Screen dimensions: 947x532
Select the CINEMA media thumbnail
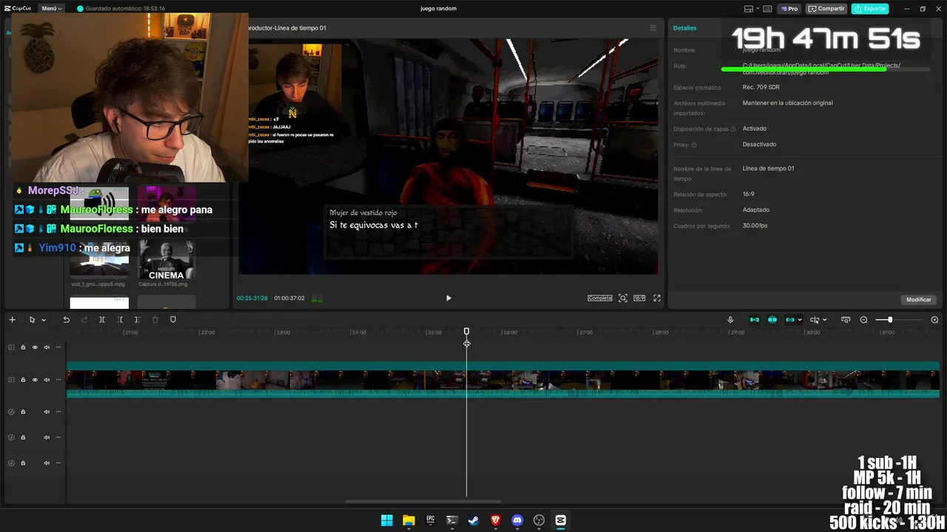[166, 260]
